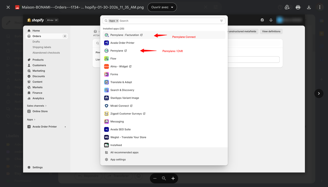Viewport: 328px width, 187px height.
Task: Print the image with the printer icon
Action: (298, 7)
